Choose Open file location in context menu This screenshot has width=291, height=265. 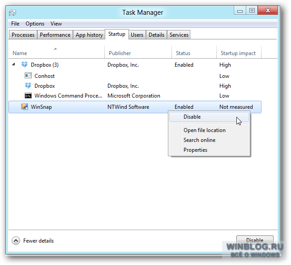click(209, 130)
